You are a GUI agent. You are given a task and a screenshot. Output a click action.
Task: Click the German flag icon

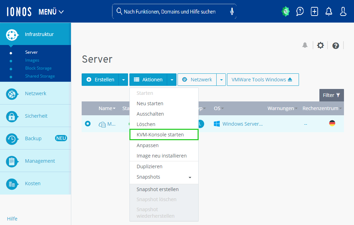pyautogui.click(x=332, y=123)
